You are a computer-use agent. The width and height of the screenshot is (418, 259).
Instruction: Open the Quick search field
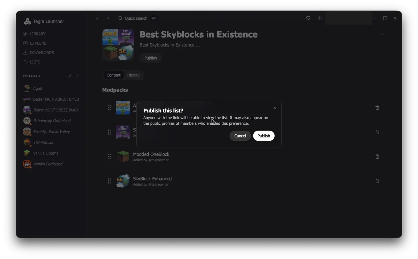click(137, 18)
